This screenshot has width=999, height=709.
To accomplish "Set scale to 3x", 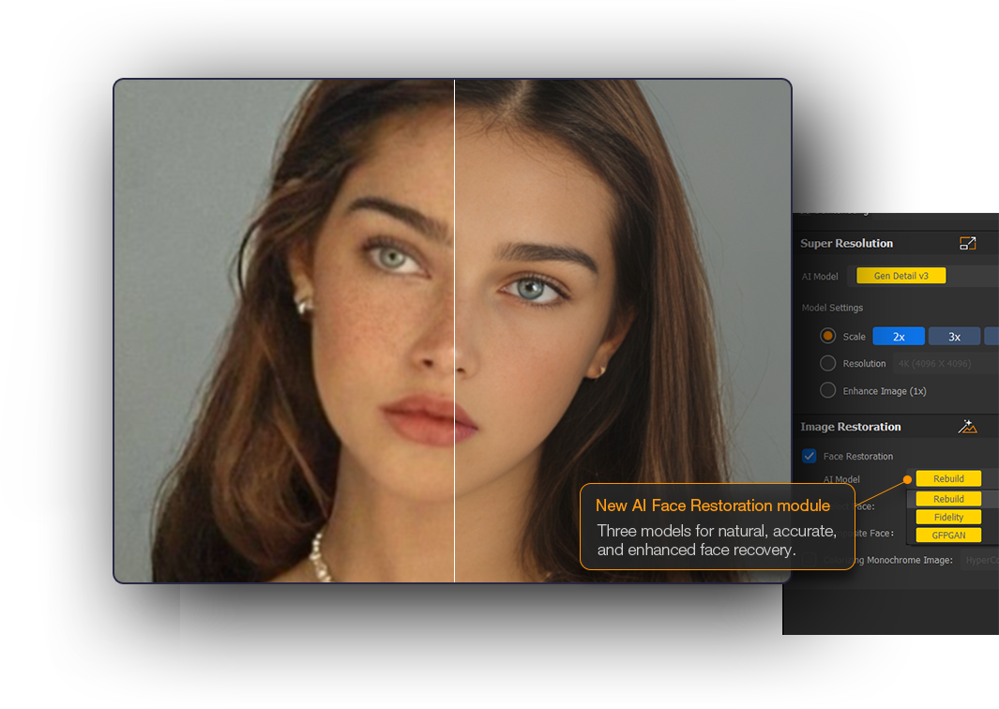I will tap(953, 337).
